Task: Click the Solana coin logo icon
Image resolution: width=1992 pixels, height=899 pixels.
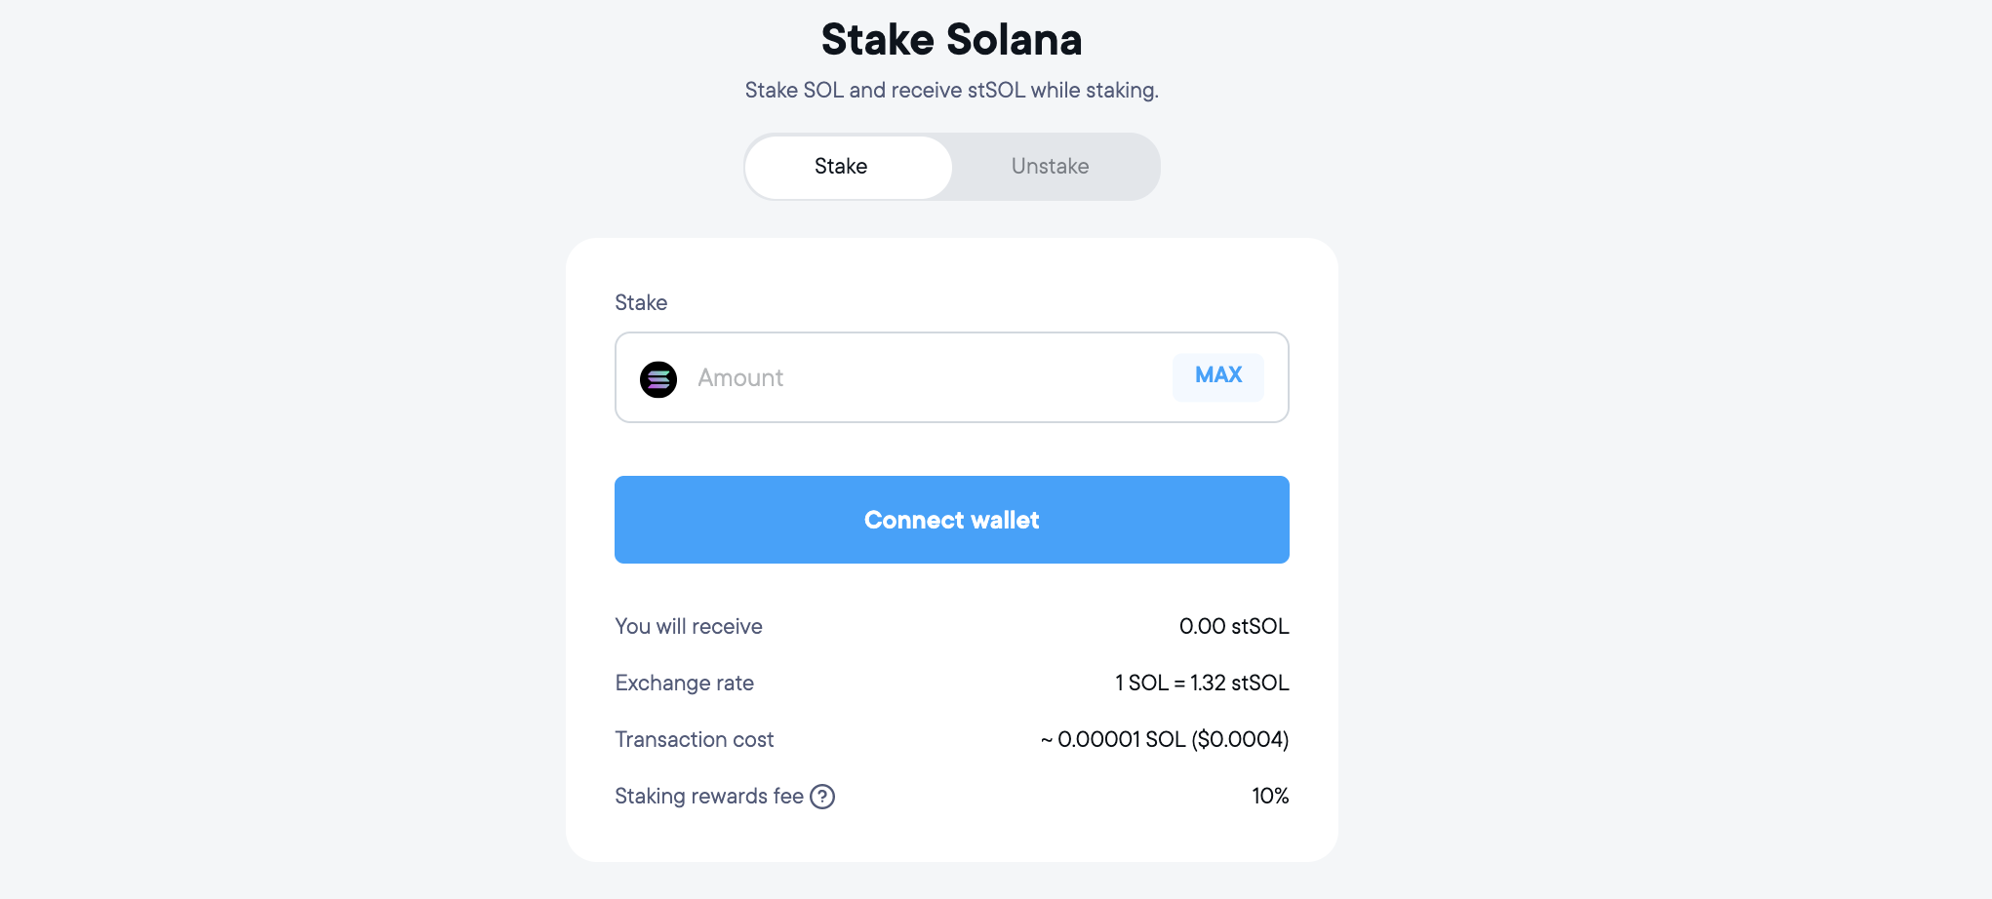Action: tap(658, 379)
